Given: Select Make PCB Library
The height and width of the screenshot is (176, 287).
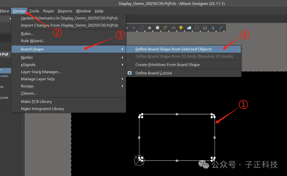Looking at the screenshot, I should tap(69, 102).
